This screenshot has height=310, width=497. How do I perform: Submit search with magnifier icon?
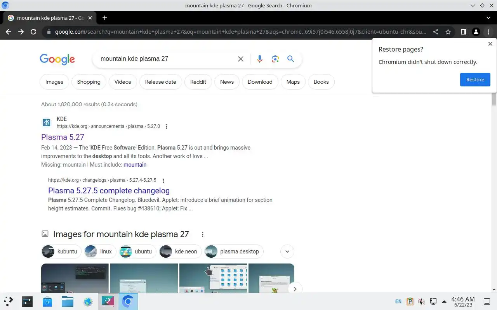click(x=290, y=59)
